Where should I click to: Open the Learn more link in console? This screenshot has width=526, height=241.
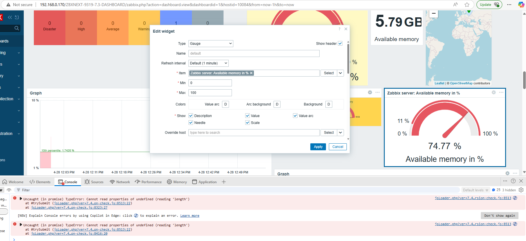[190, 216]
